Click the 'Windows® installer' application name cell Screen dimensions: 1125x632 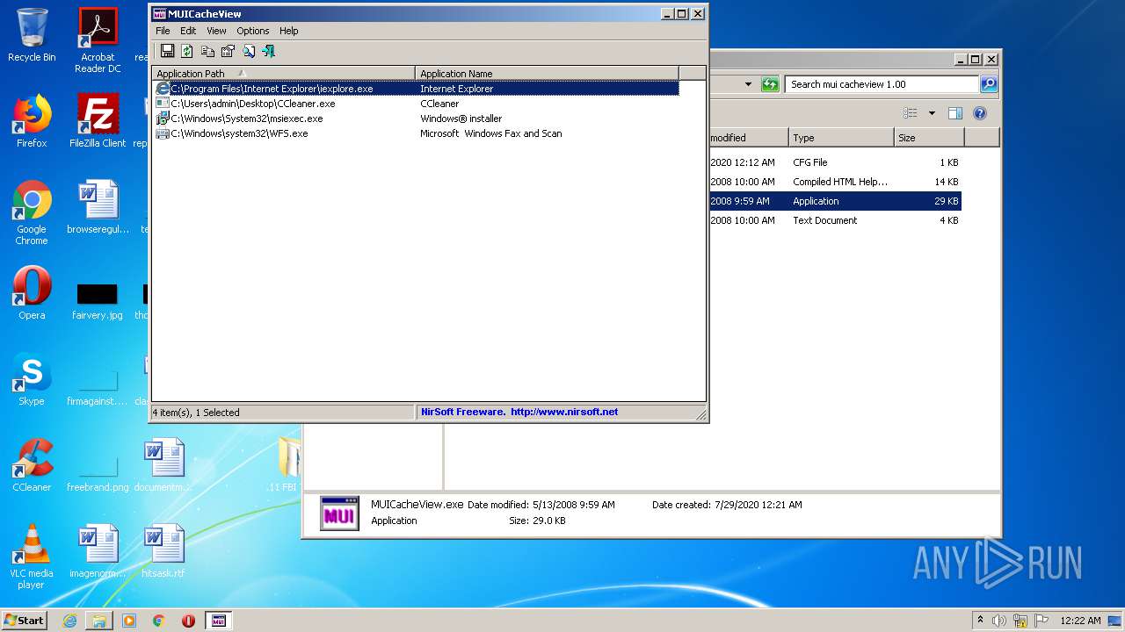[x=461, y=118]
